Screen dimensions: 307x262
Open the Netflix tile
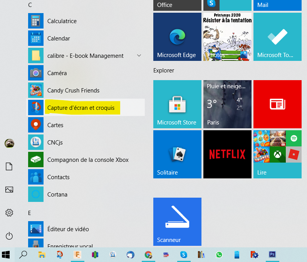[227, 154]
